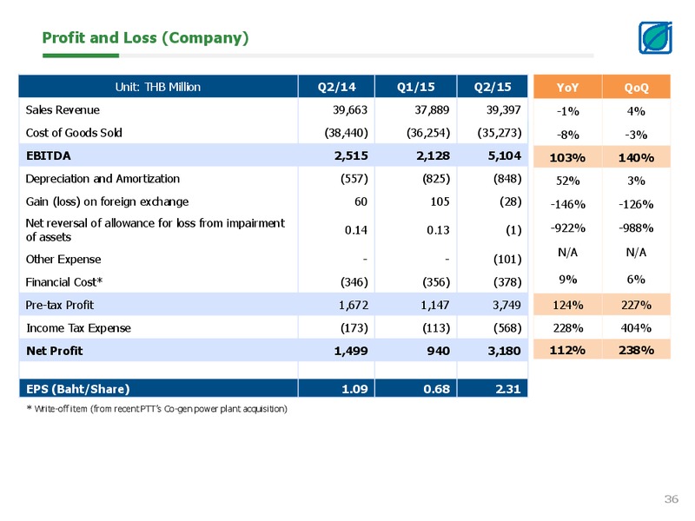695x521 pixels.
Task: Select the 'Financial Cost*' row label
Action: tap(64, 282)
